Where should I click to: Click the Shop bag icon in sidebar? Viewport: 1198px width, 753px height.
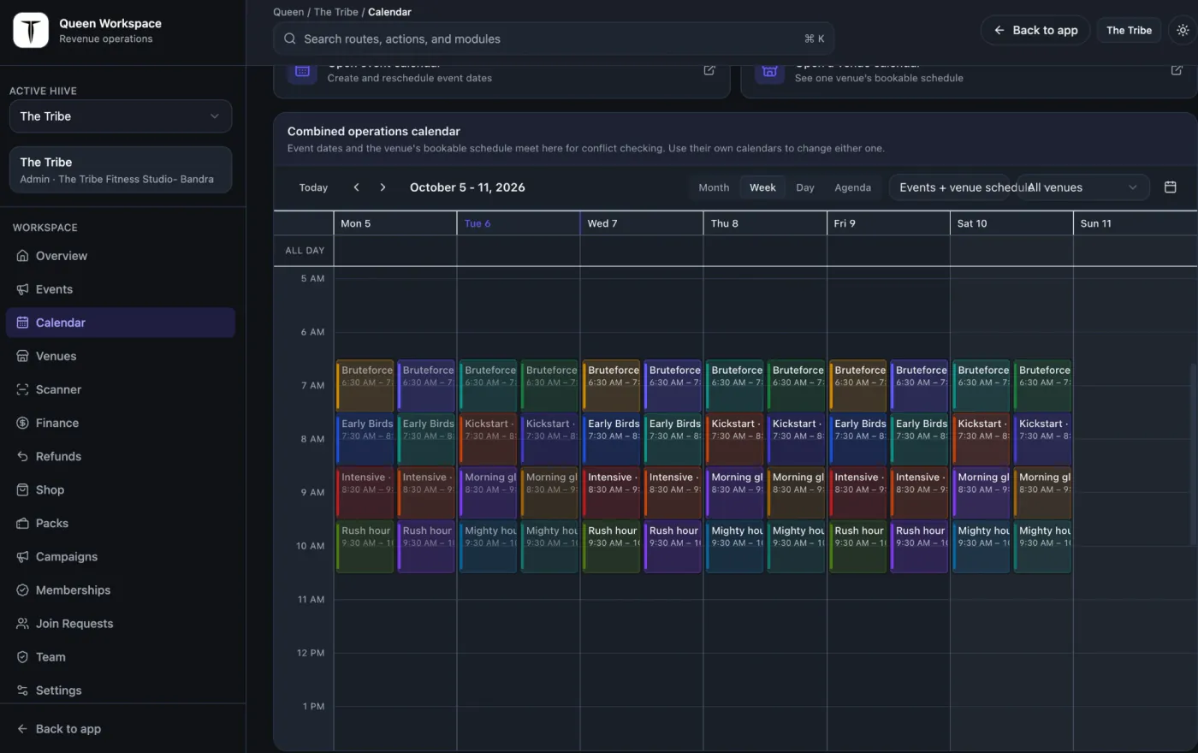(x=23, y=489)
